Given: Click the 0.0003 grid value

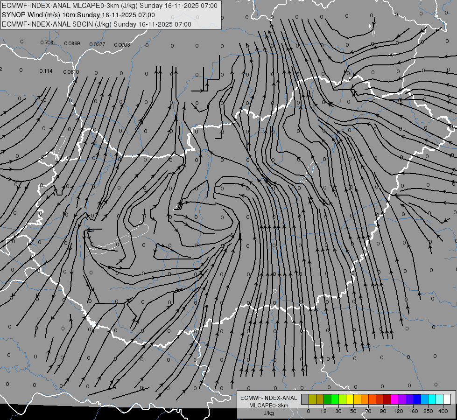Looking at the screenshot, I should tap(122, 45).
